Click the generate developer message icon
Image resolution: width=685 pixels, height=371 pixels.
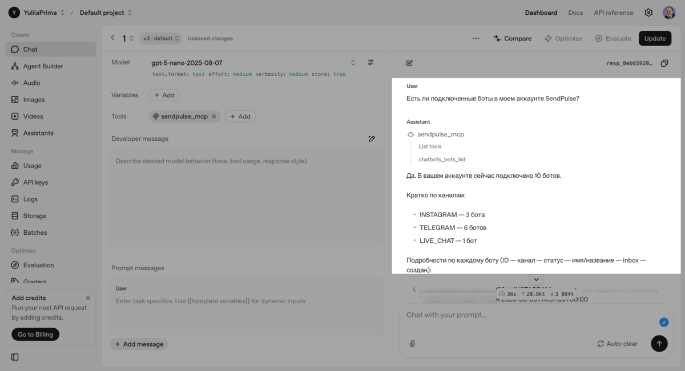click(372, 138)
